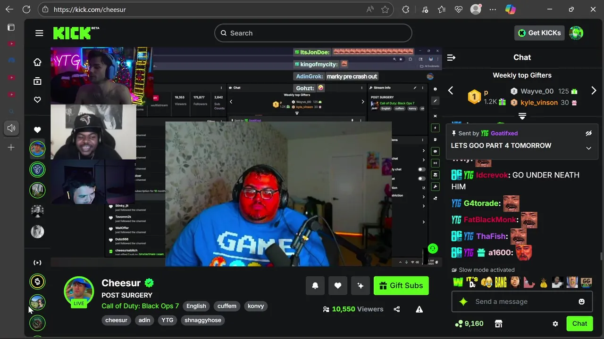Collapse the chat panel
Viewport: 604px width, 339px height.
coord(451,57)
